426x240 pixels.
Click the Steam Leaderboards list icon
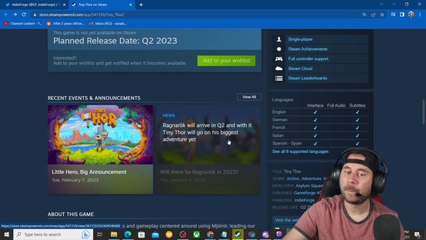279,79
